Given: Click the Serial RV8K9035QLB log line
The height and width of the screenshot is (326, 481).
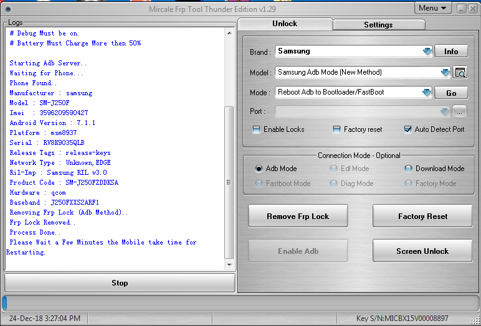Looking at the screenshot, I should point(47,142).
